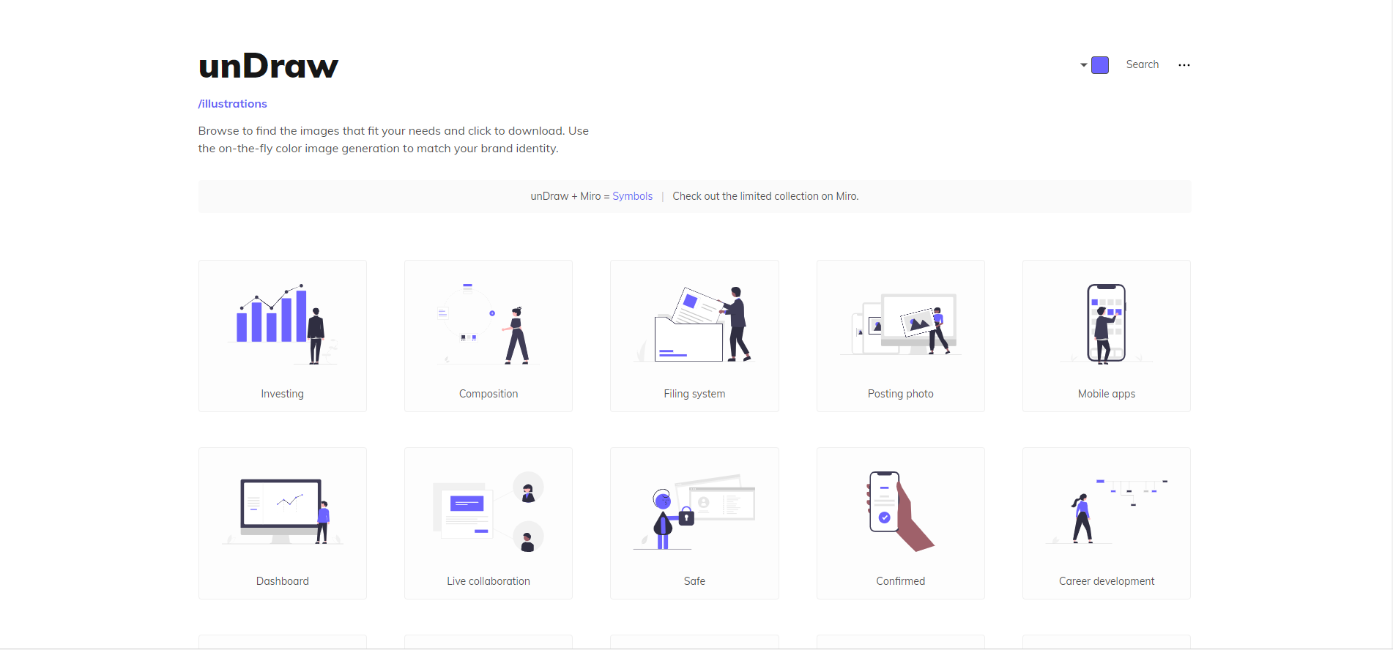Click the Career development caption text
The width and height of the screenshot is (1393, 650).
[1106, 581]
